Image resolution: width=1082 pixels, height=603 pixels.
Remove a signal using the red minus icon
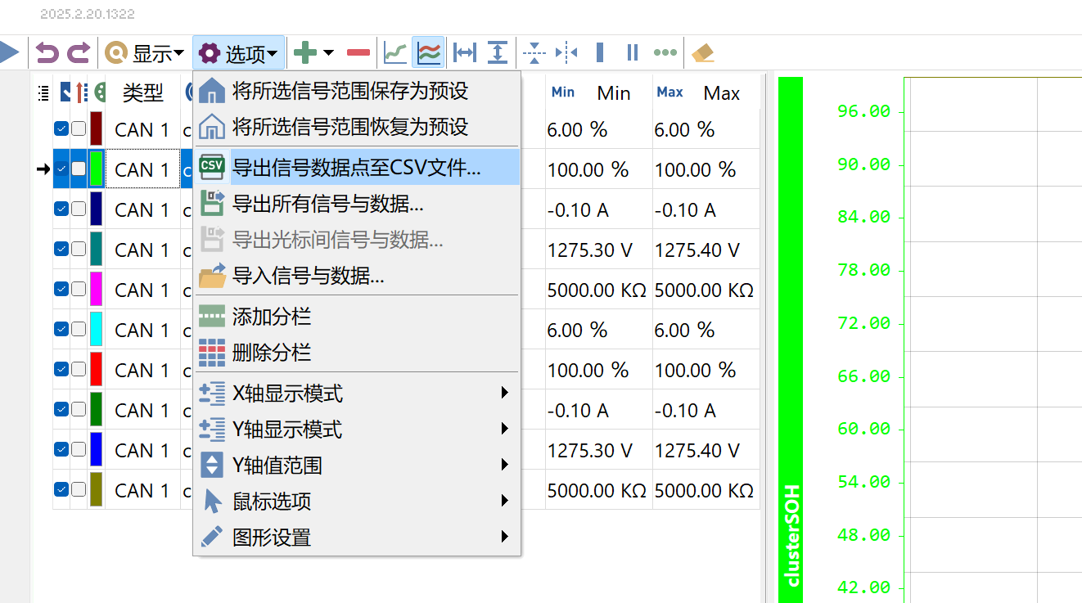[358, 52]
